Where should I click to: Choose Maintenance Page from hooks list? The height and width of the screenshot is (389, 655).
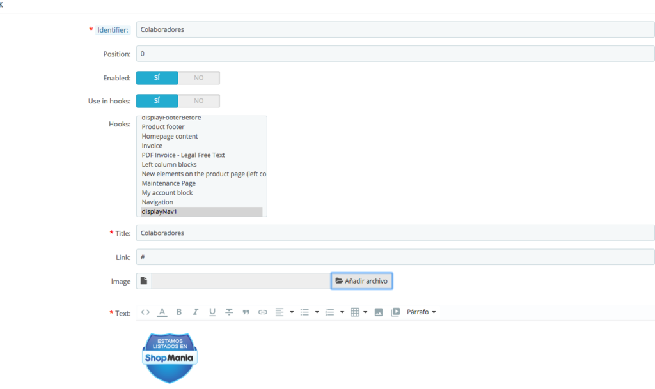click(169, 183)
